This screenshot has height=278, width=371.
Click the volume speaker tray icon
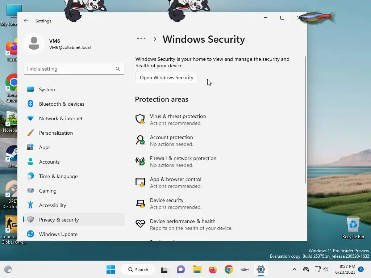click(x=326, y=269)
